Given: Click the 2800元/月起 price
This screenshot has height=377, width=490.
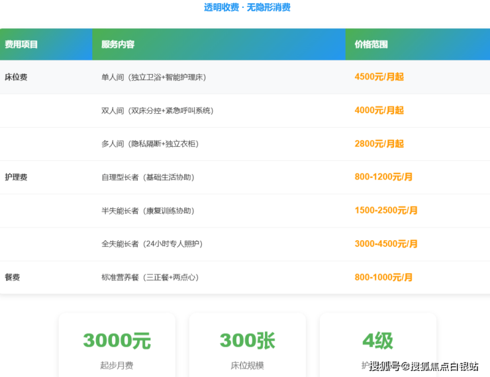Looking at the screenshot, I should pos(379,144).
